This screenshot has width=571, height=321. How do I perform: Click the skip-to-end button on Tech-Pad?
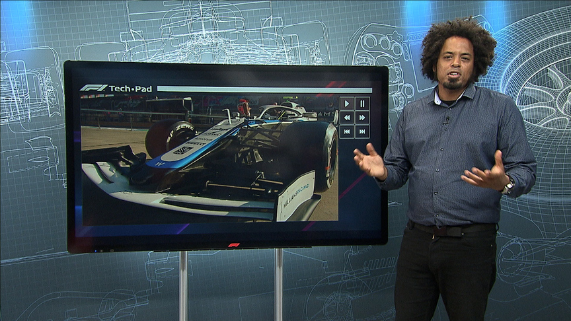point(362,131)
